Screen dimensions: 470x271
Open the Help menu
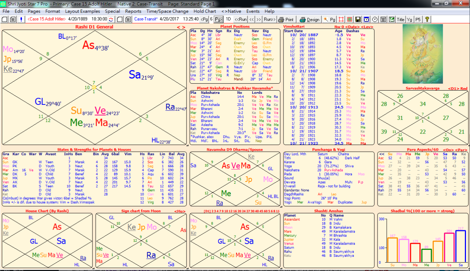click(x=270, y=11)
